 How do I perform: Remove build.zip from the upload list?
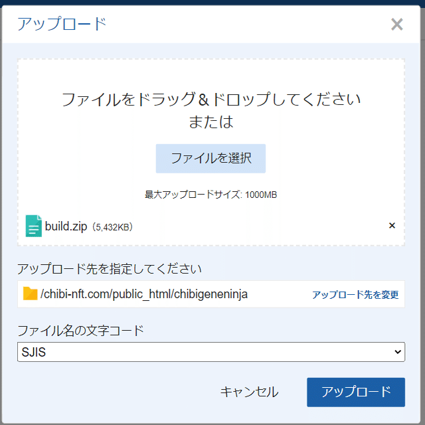[392, 226]
